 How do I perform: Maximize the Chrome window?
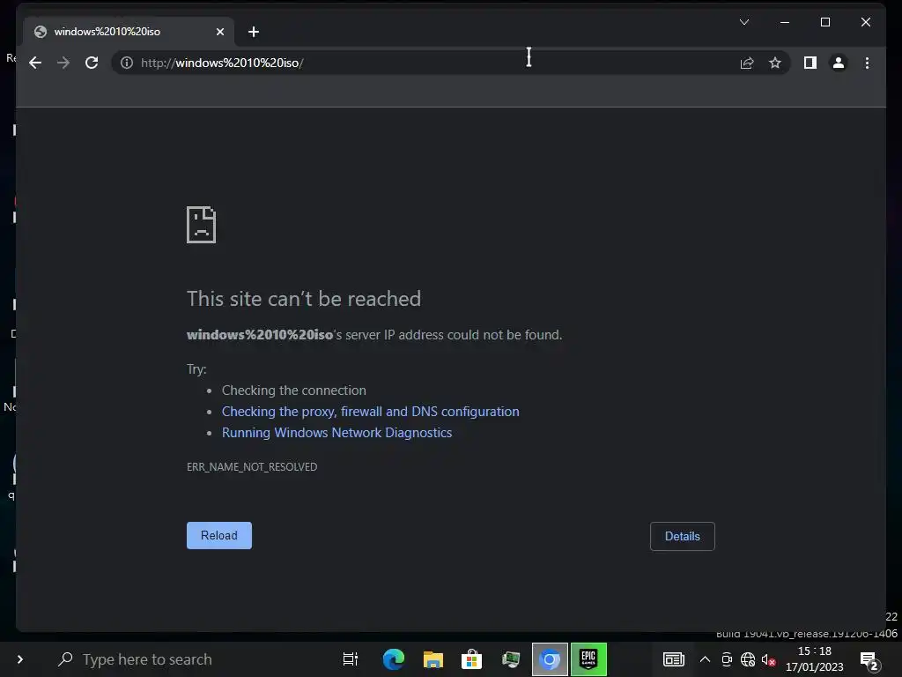[824, 22]
